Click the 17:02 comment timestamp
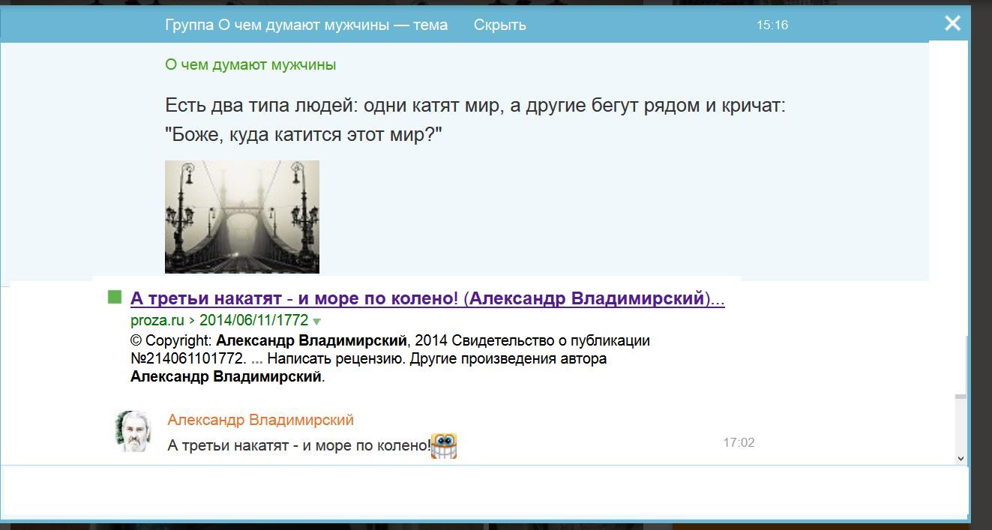This screenshot has width=992, height=530. tap(739, 442)
